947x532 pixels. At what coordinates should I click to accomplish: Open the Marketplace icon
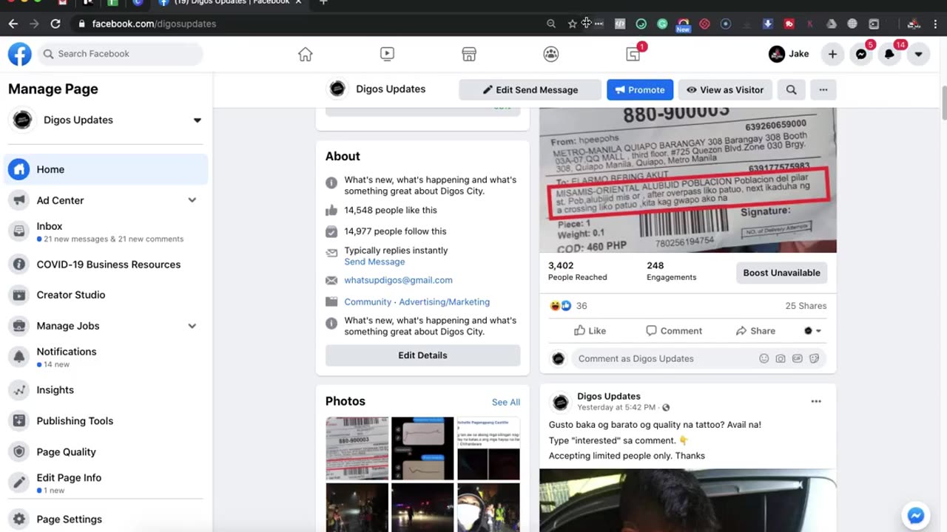(x=469, y=54)
